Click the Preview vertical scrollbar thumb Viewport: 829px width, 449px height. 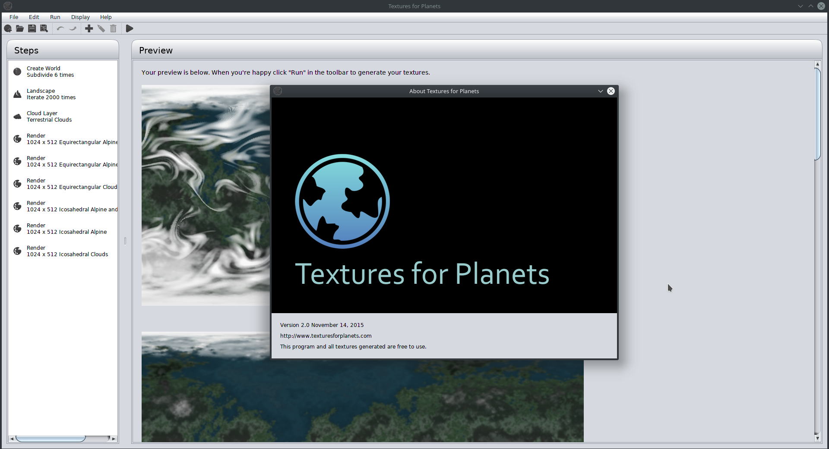click(x=817, y=114)
